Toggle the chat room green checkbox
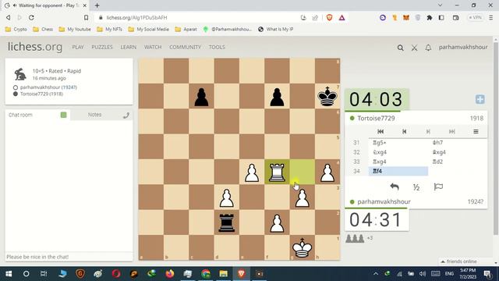Image resolution: width=499 pixels, height=281 pixels. (63, 115)
